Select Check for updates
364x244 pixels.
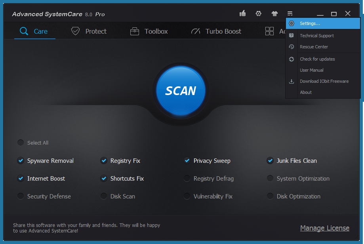(323, 59)
